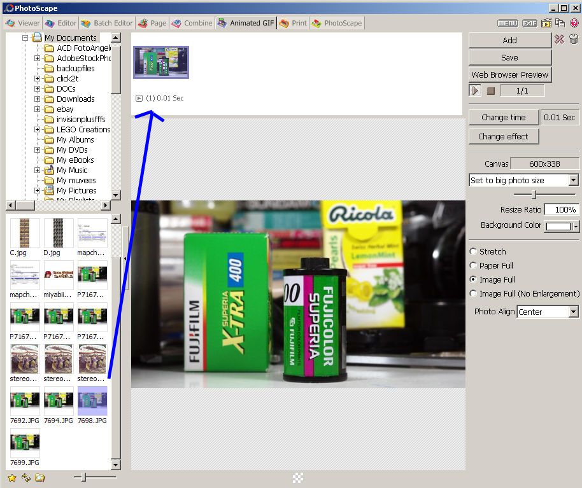The image size is (582, 488).
Task: Collapse the My Documents tree node
Action: click(x=25, y=38)
